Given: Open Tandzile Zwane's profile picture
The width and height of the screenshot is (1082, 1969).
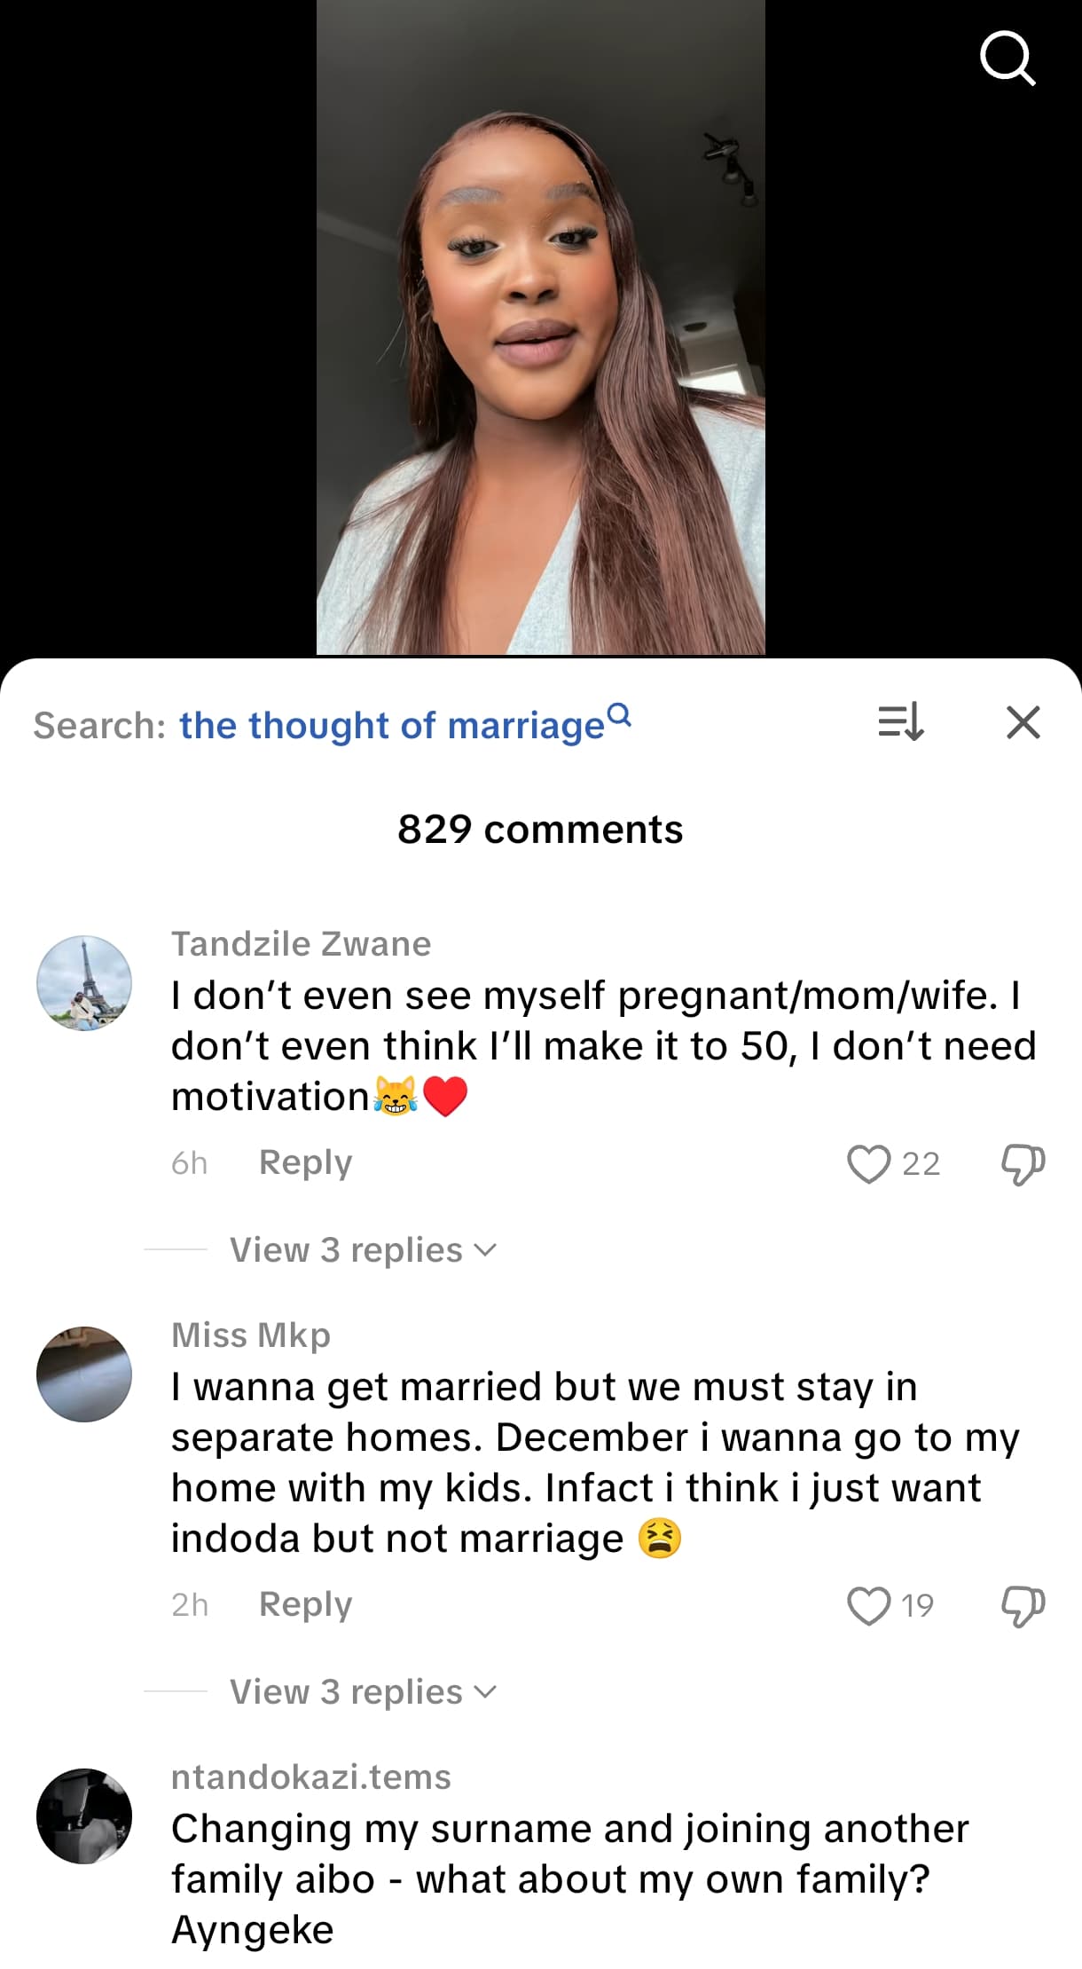Looking at the screenshot, I should tap(84, 983).
